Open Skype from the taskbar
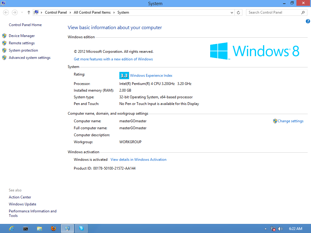Image resolution: width=311 pixels, height=233 pixels. coord(81,228)
